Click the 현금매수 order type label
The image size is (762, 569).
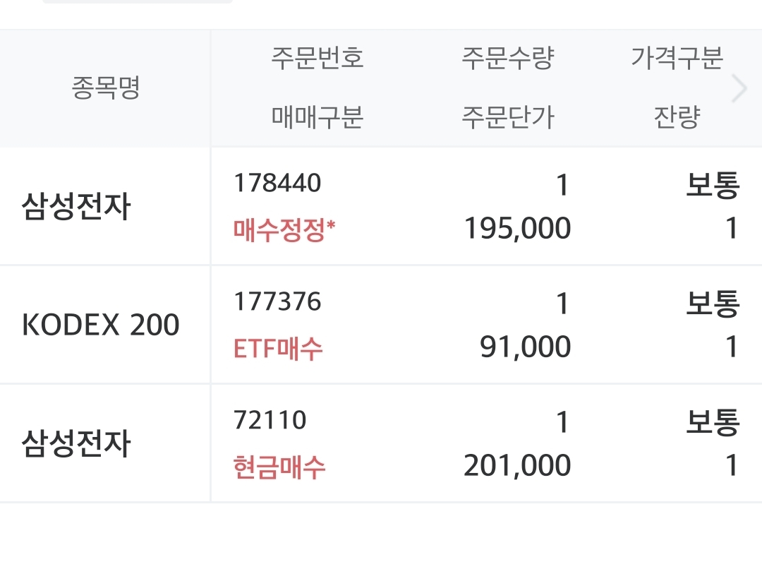pos(279,467)
